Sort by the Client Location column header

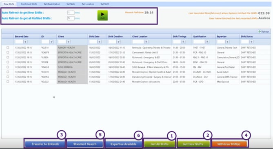(x=140, y=36)
